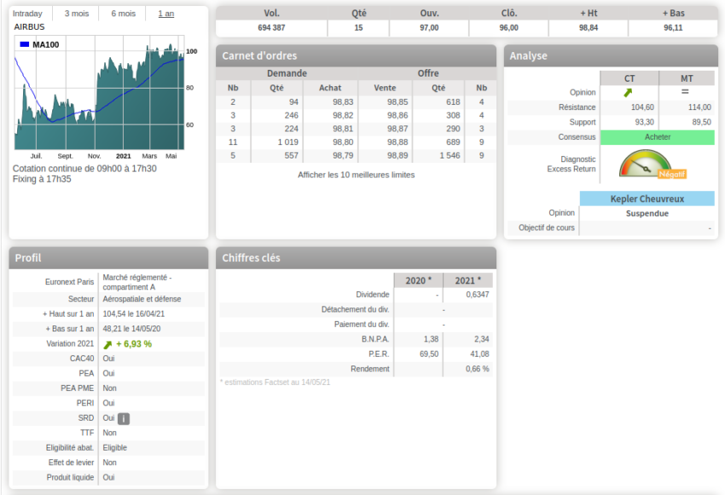
Task: Click the 2021 * column header
Action: click(x=467, y=280)
